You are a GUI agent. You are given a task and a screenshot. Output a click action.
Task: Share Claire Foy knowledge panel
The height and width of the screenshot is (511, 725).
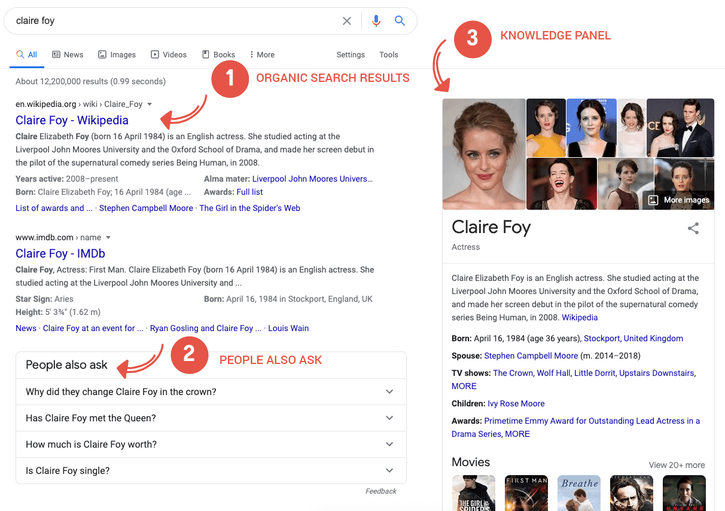[693, 228]
